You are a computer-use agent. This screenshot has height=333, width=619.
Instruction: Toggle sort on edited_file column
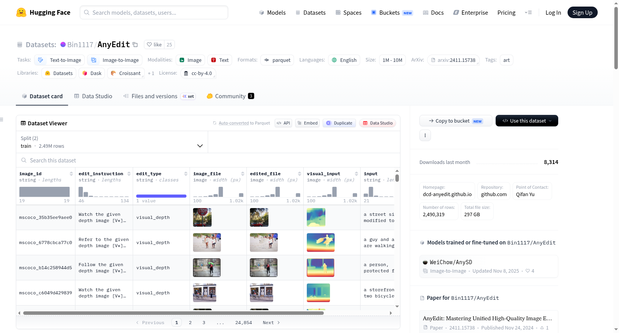click(299, 174)
